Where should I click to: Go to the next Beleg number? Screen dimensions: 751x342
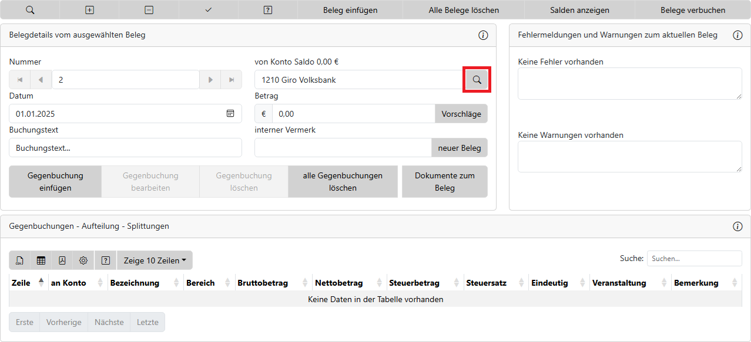210,80
